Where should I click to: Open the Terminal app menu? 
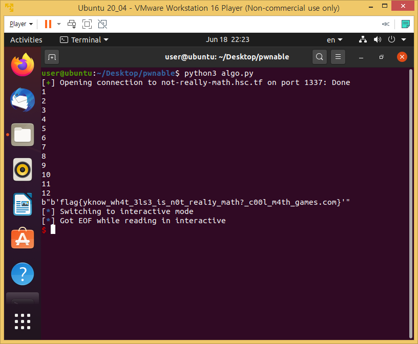click(84, 40)
